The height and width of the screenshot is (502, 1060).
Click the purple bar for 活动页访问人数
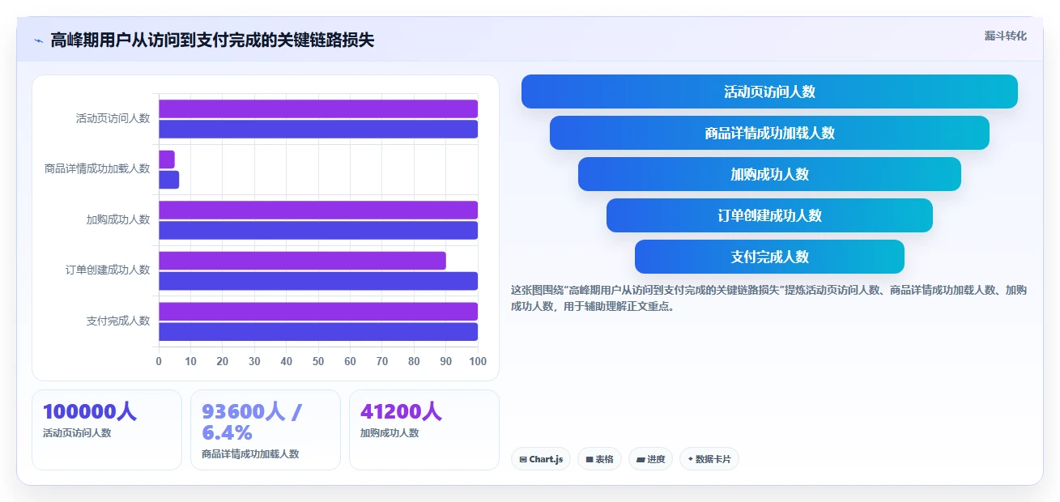click(x=318, y=108)
